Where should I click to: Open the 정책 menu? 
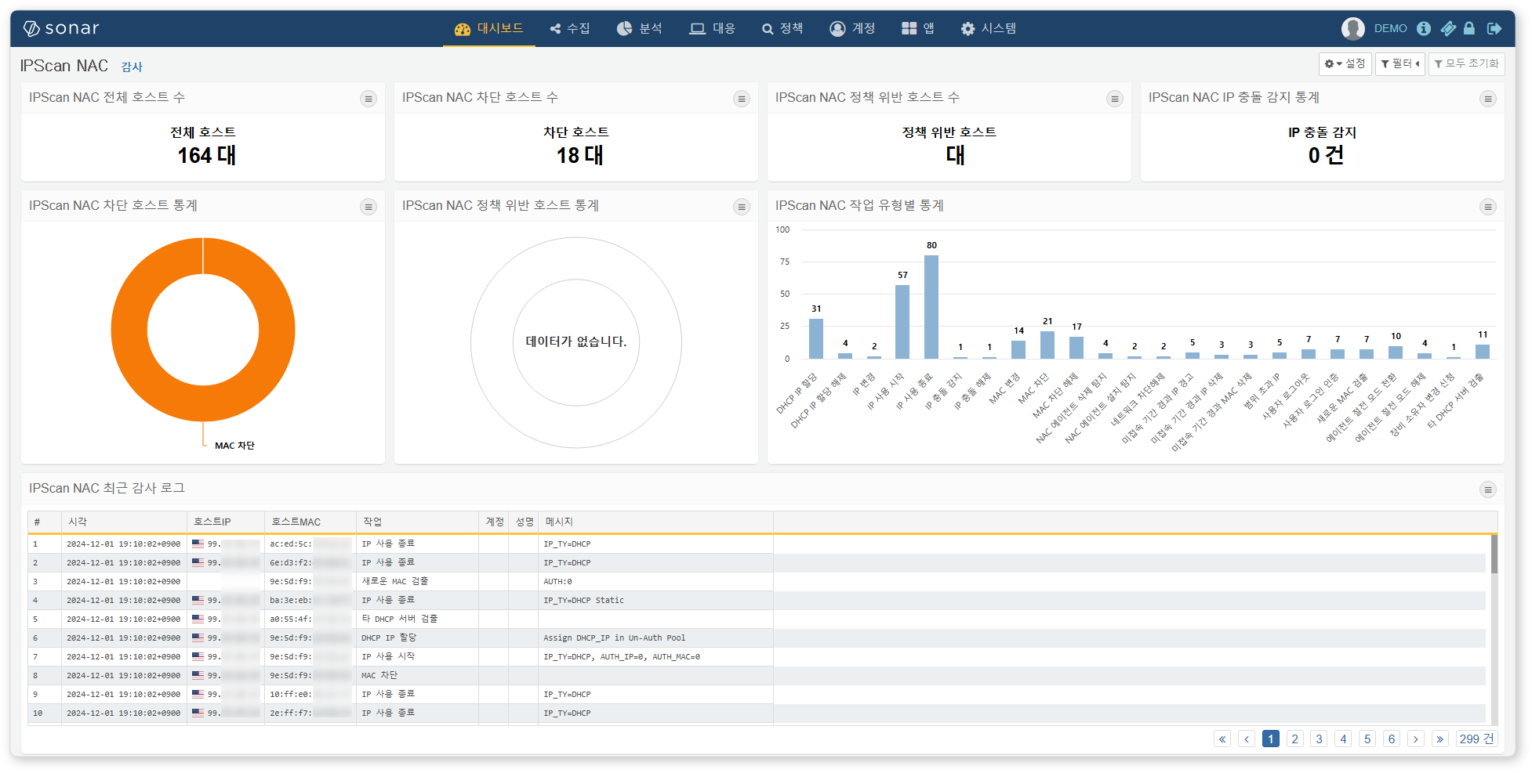782,29
